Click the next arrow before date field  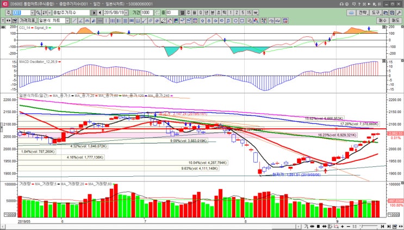(x=94, y=13)
